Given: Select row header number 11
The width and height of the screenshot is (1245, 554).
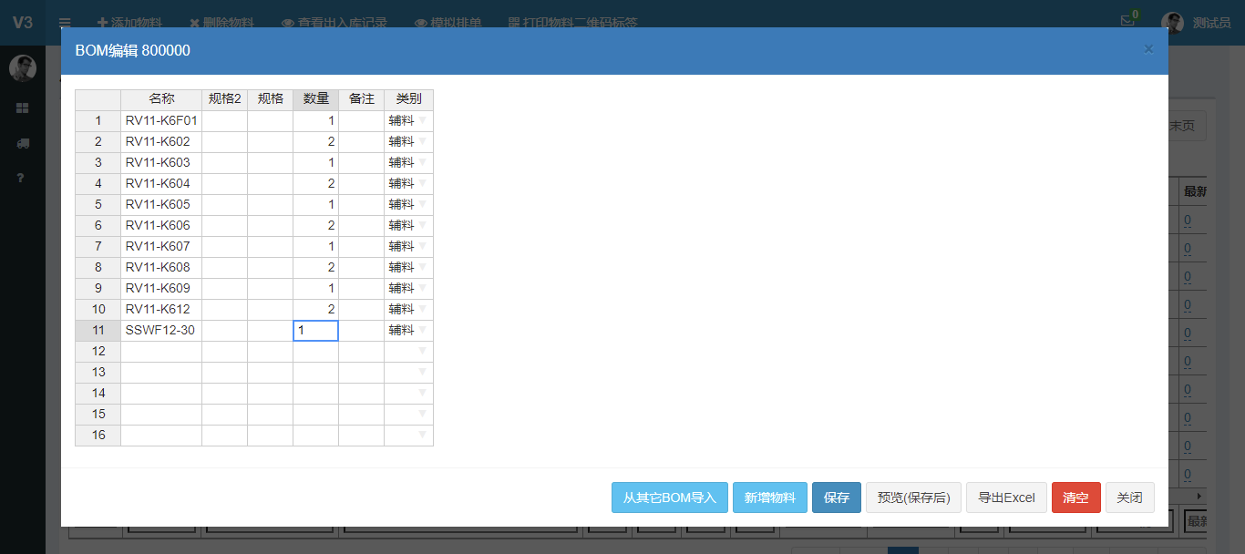Looking at the screenshot, I should coord(98,330).
